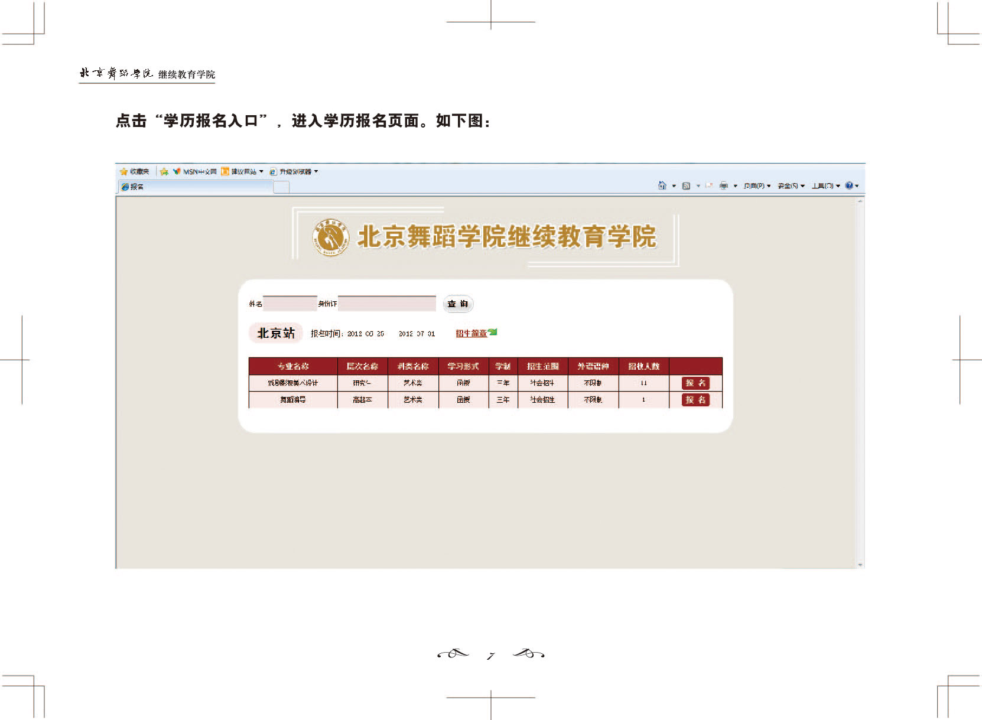Click the Read Mail icon
The height and width of the screenshot is (720, 982).
[x=709, y=186]
